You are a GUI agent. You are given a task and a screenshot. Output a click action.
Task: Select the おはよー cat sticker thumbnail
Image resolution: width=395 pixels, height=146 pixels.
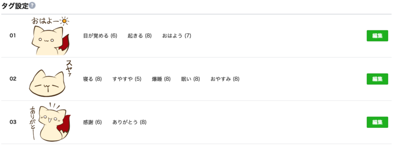click(50, 36)
